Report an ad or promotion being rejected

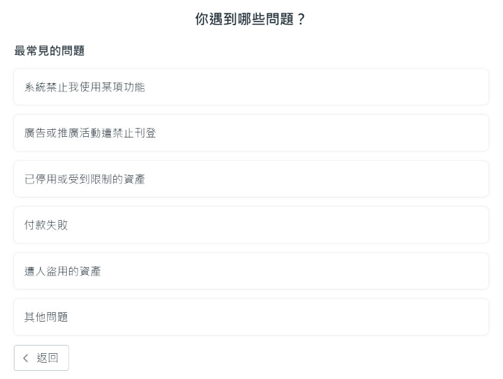251,133
